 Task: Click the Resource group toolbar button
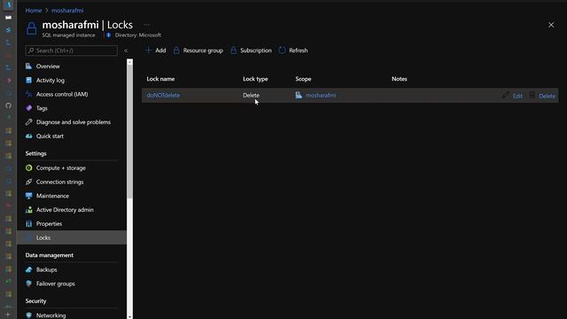pos(198,51)
